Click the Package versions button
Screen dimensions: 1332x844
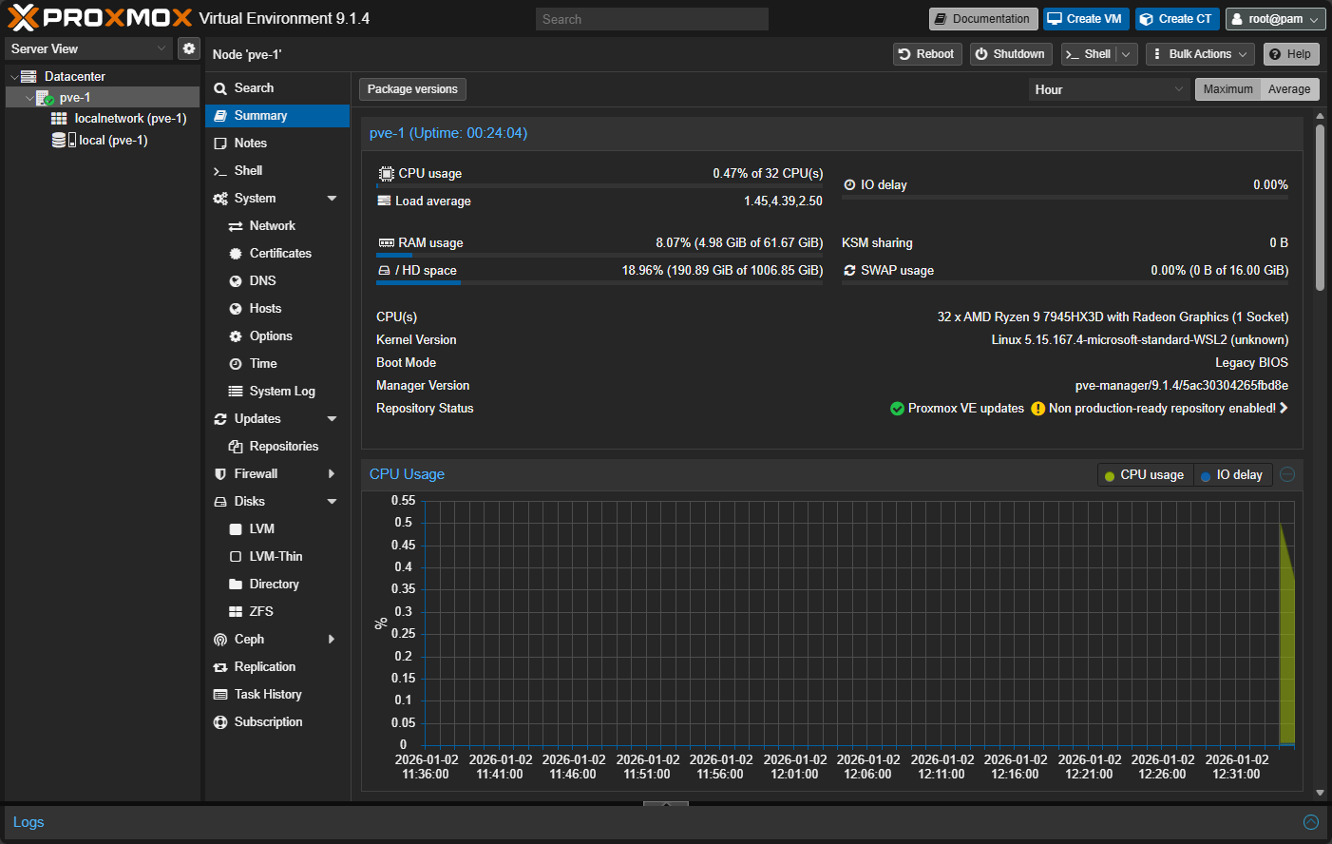click(x=412, y=89)
